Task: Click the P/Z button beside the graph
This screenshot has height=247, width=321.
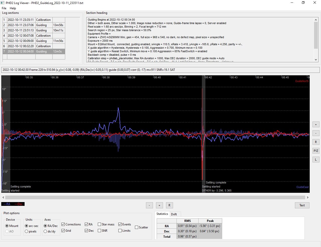Action: (x=316, y=151)
